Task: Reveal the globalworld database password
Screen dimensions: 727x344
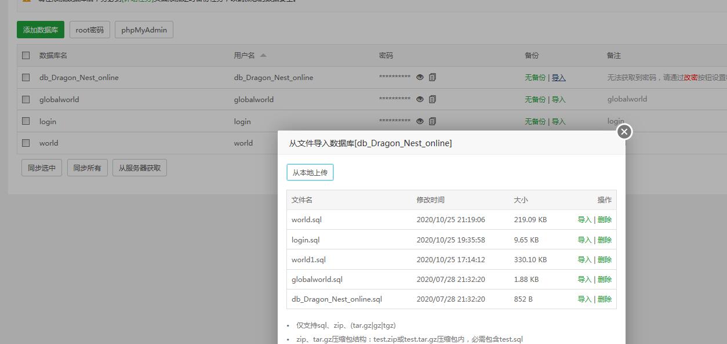Action: [x=420, y=99]
